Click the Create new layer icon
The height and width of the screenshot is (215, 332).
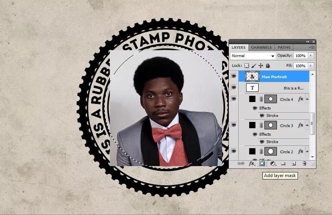[x=294, y=163]
